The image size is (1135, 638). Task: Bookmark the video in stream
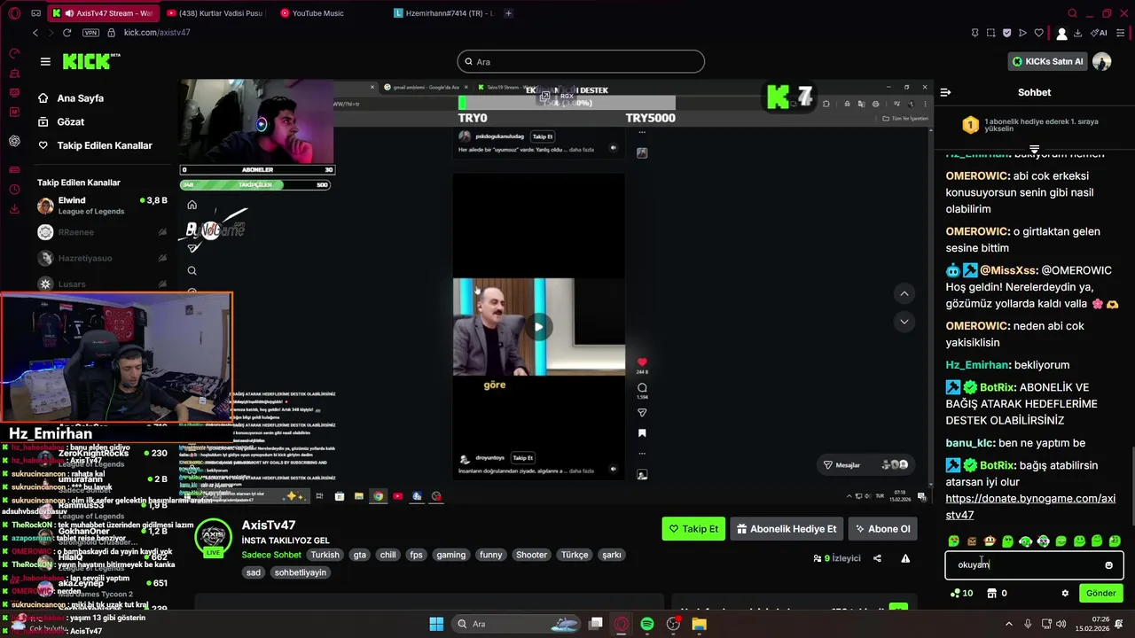click(642, 433)
